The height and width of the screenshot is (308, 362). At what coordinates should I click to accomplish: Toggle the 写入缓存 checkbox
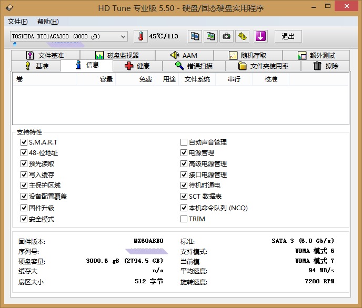click(x=24, y=174)
